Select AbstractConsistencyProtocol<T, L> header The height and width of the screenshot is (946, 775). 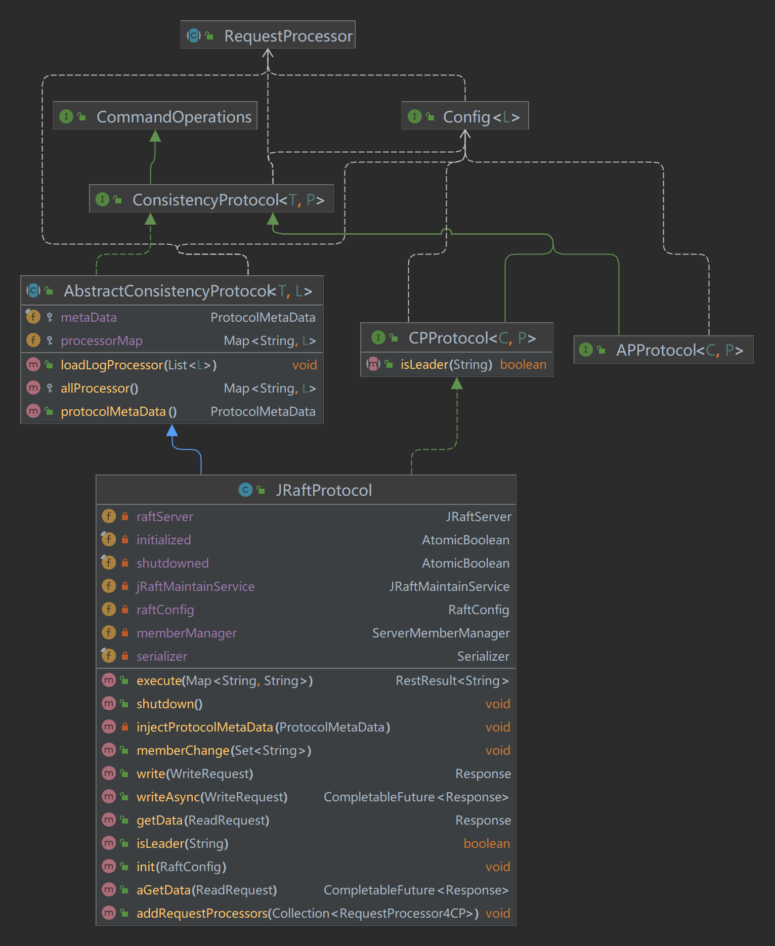coord(172,290)
